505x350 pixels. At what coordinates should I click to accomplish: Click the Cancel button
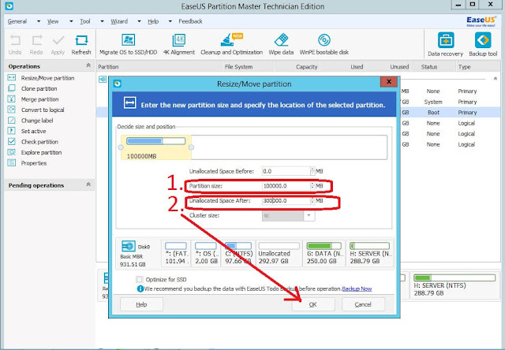(x=363, y=304)
